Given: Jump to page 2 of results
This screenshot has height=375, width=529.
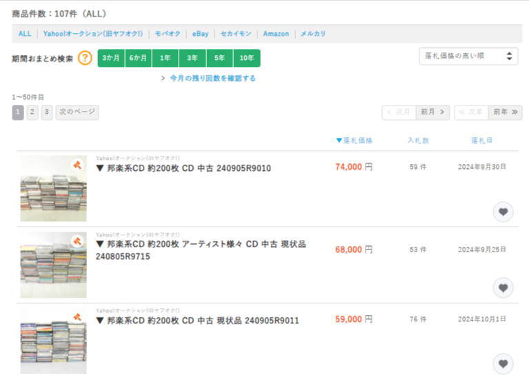Looking at the screenshot, I should pos(32,112).
